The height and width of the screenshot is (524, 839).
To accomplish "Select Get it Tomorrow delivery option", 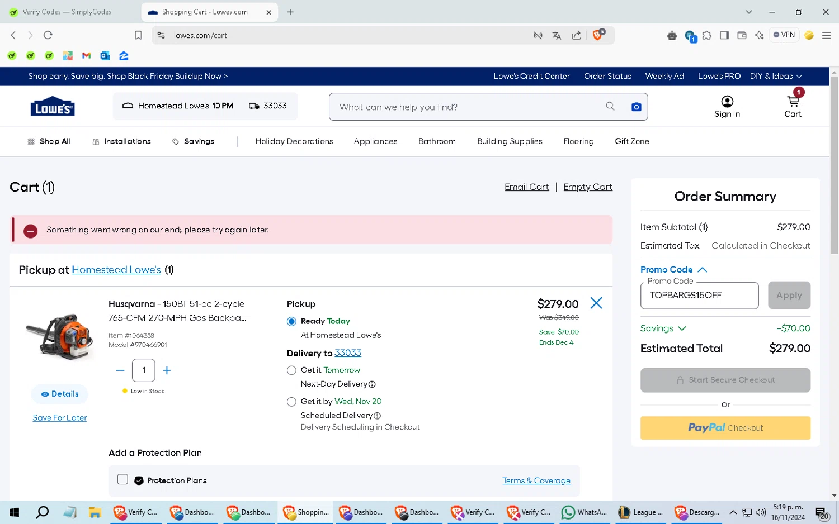I will click(x=291, y=370).
